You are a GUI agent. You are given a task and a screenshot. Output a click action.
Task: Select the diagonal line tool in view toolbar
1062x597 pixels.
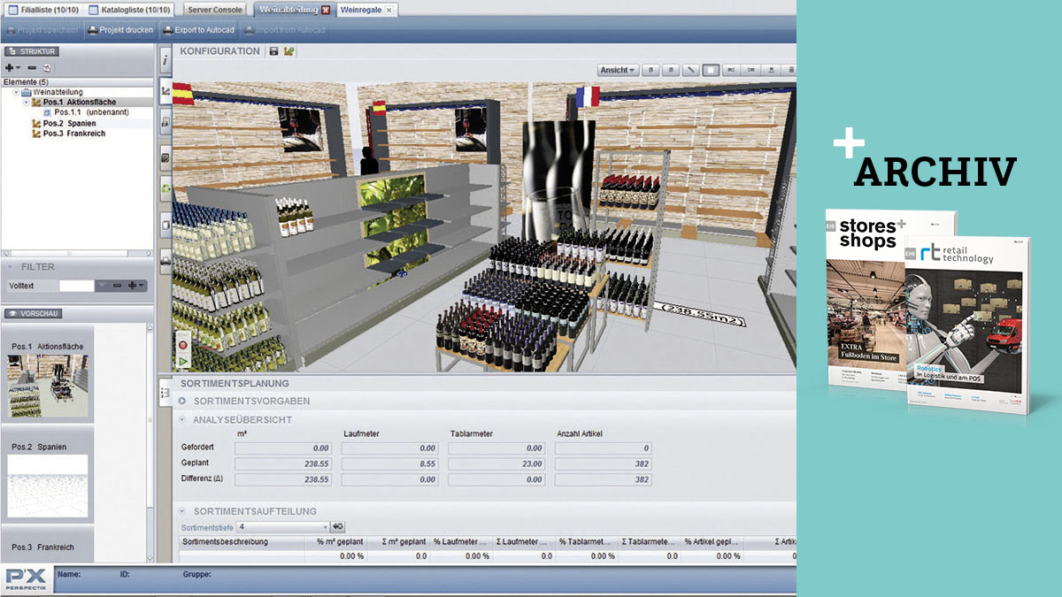[x=691, y=70]
